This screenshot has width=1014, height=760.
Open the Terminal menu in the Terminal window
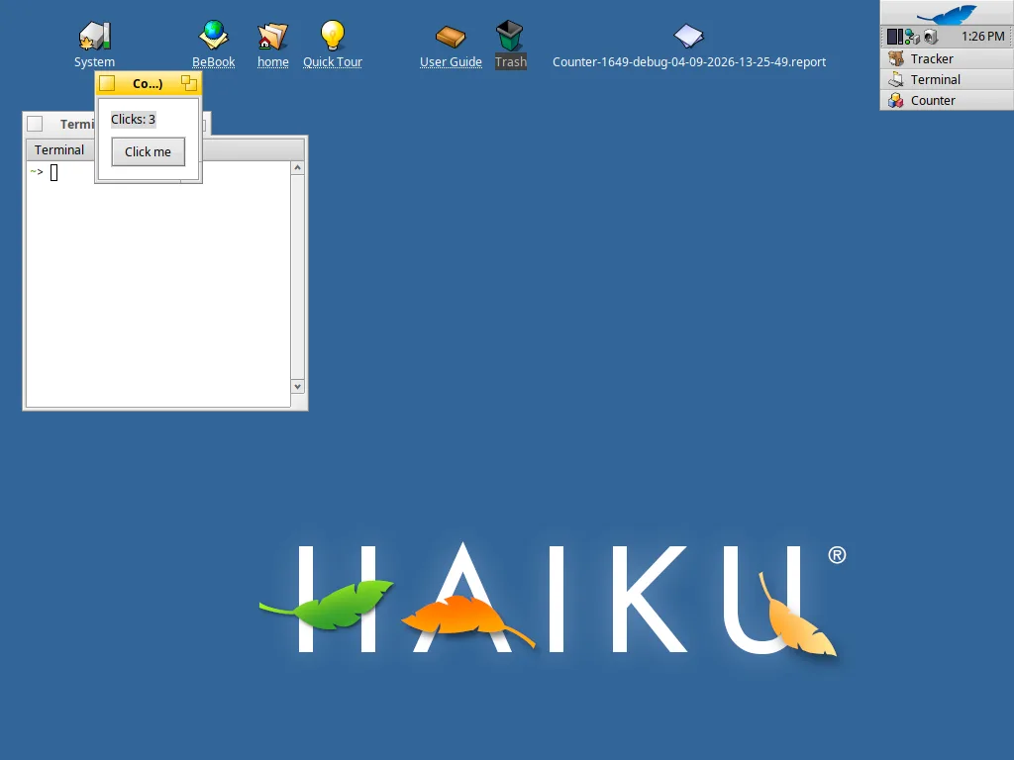point(59,150)
